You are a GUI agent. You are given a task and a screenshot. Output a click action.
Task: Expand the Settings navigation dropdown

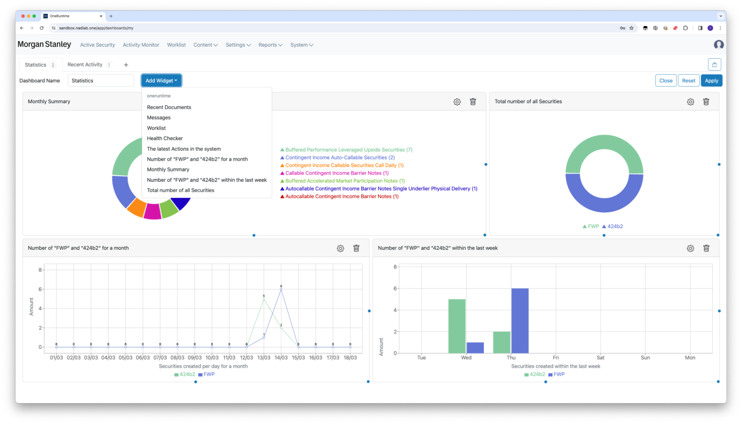pyautogui.click(x=238, y=45)
